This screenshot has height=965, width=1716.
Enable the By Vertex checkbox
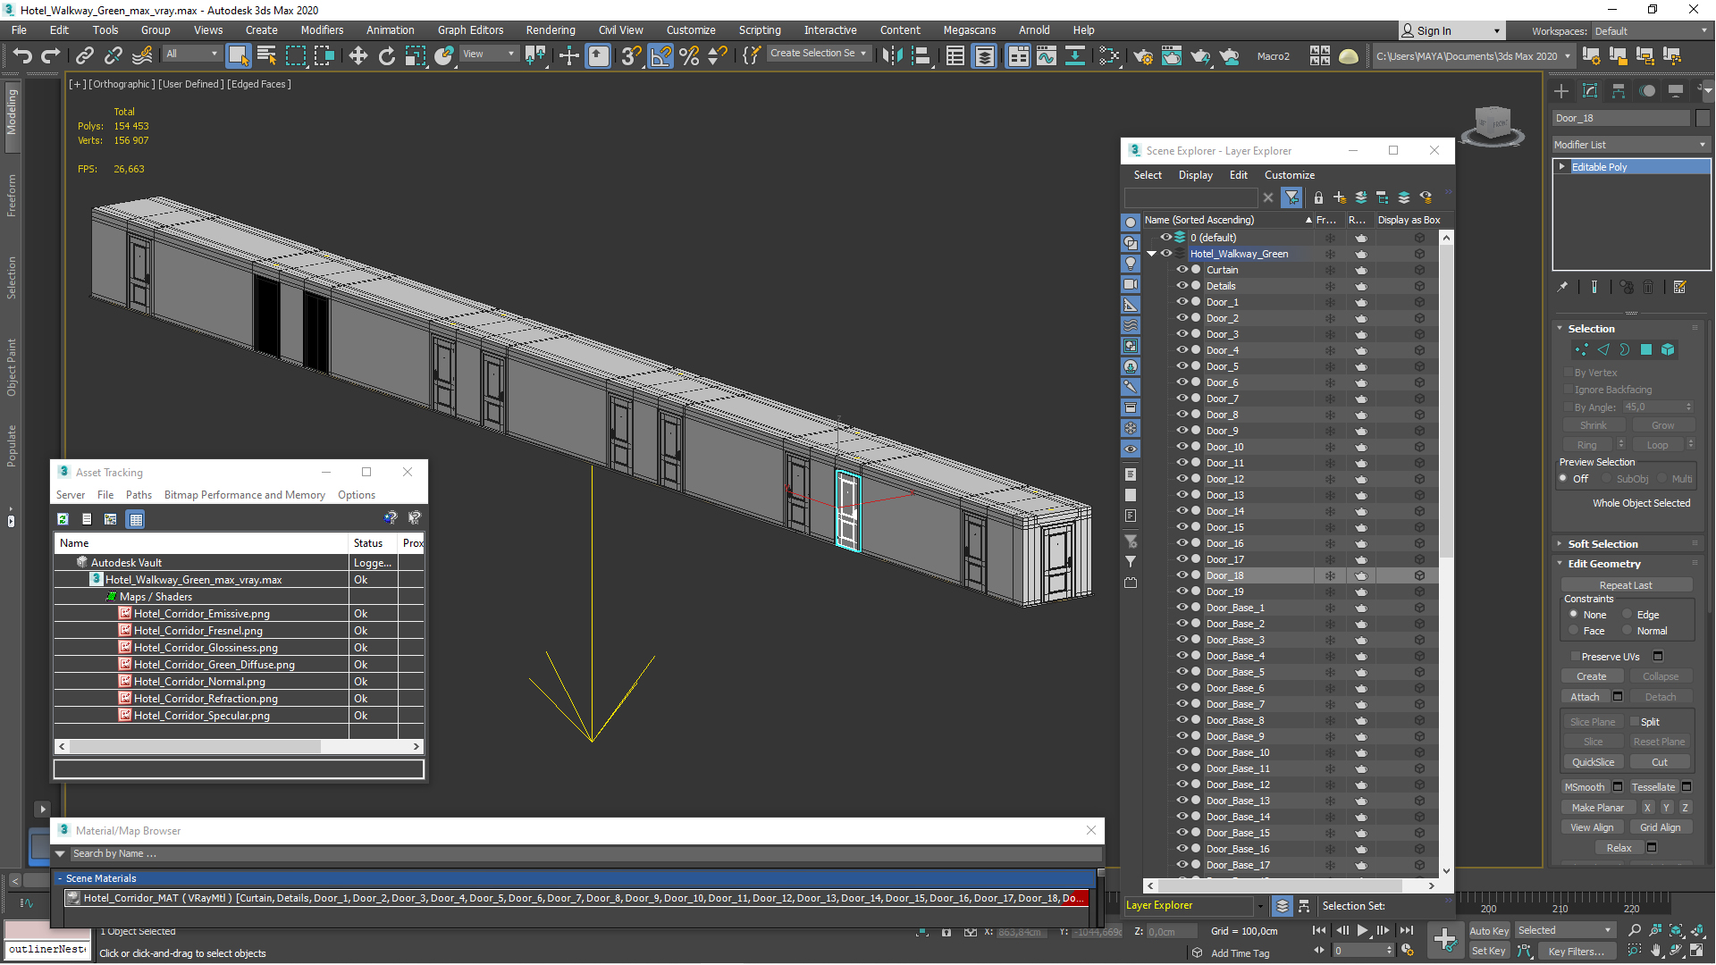1568,373
